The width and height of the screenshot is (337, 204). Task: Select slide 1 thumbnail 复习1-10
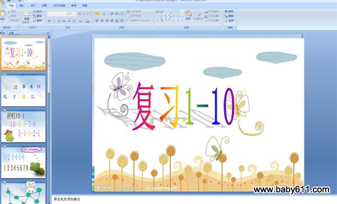[x=24, y=53]
